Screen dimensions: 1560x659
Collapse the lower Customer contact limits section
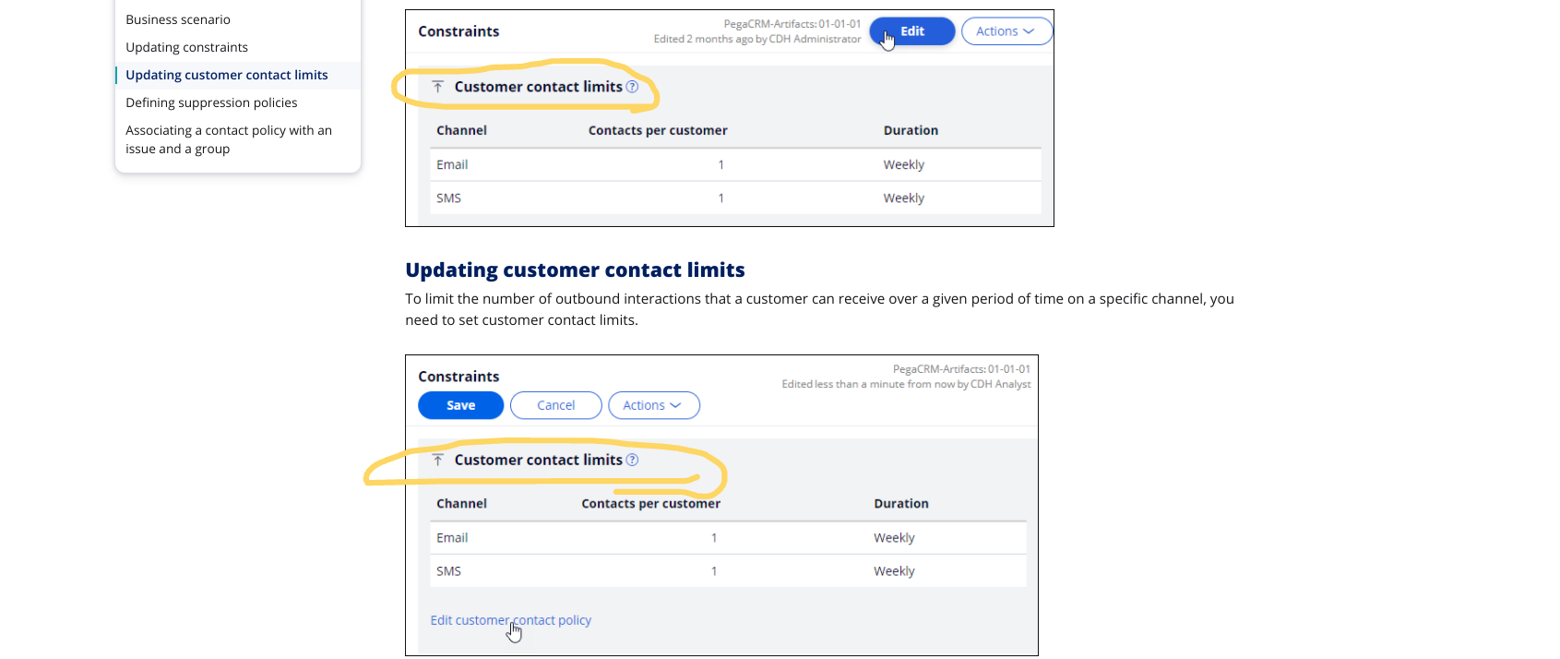pyautogui.click(x=438, y=460)
